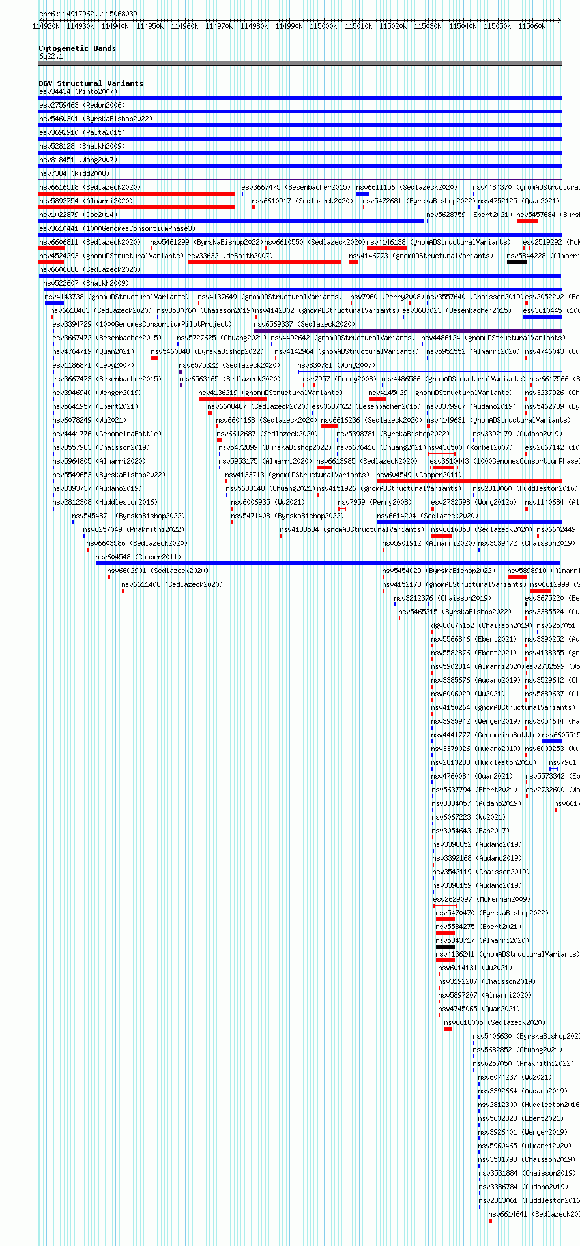Viewport: 580px width, 1246px height.
Task: Click nsv3212376 (Chaisson2019) label
Action: pos(442,599)
